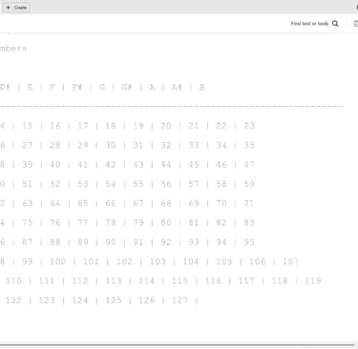Select the cell reading 90
The width and height of the screenshot is (358, 349).
tap(111, 242)
